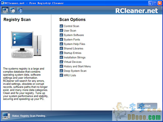Viewport: 163px width, 122px height.
Task: Toggle the Virtual Devices checkbox
Action: [61, 62]
